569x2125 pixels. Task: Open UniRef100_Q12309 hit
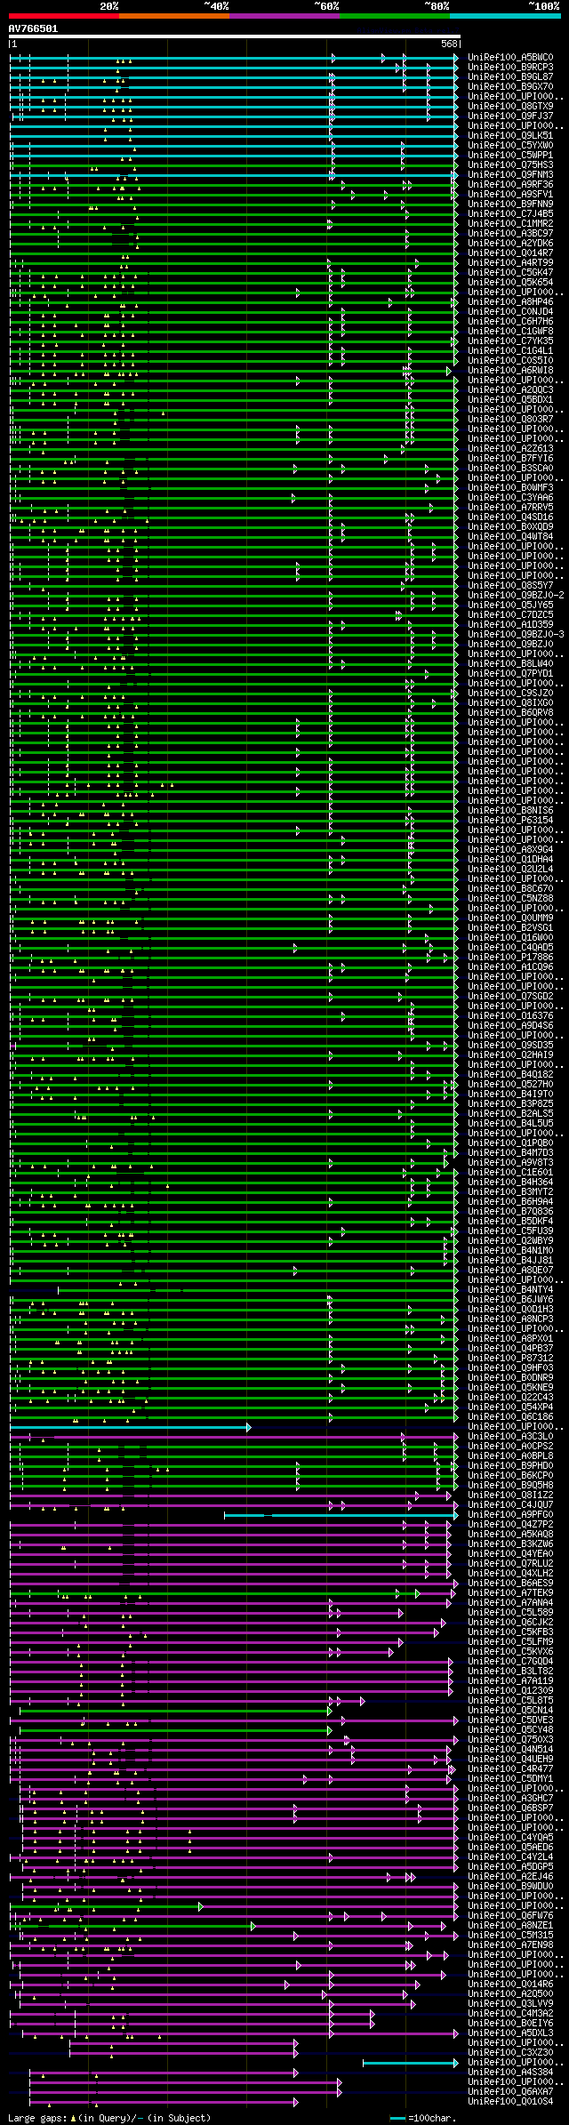(510, 1691)
